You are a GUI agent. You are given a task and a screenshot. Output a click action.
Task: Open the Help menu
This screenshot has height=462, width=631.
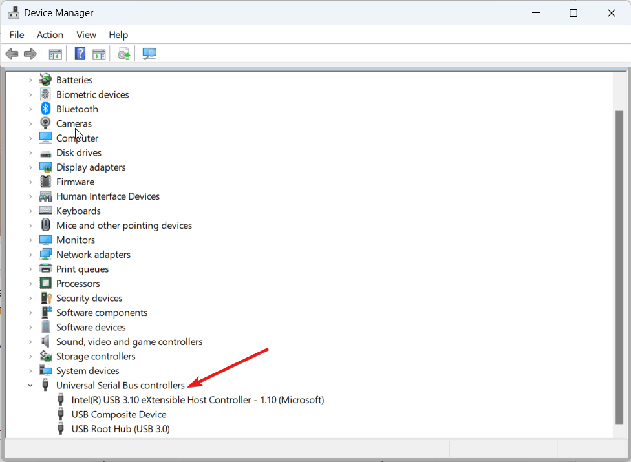click(x=118, y=35)
